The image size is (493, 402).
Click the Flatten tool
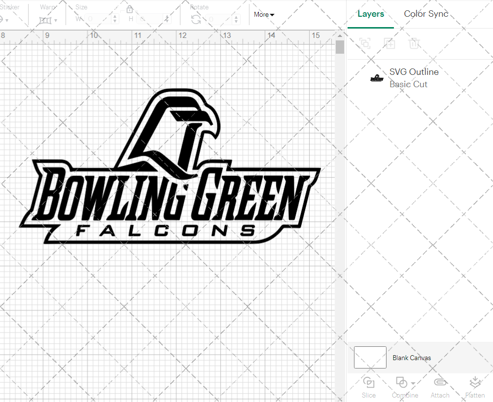point(475,387)
